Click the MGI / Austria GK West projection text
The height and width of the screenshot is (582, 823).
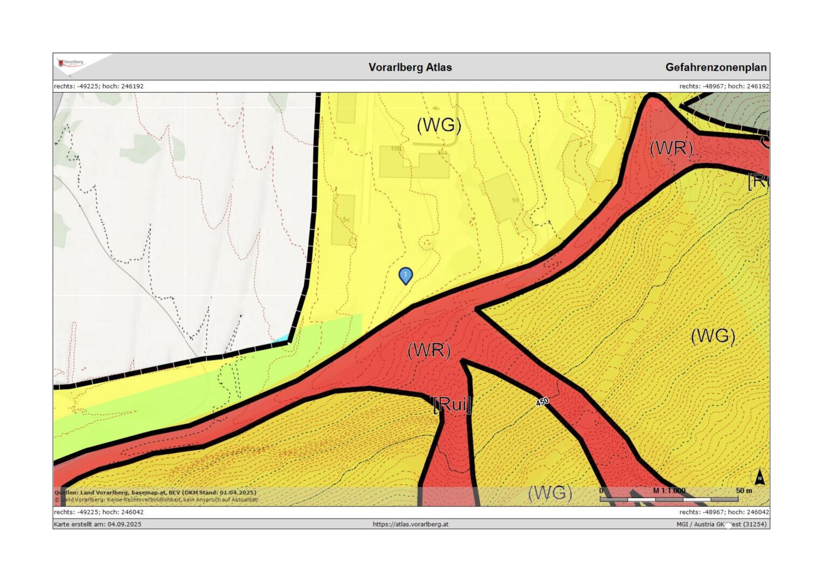click(x=721, y=524)
